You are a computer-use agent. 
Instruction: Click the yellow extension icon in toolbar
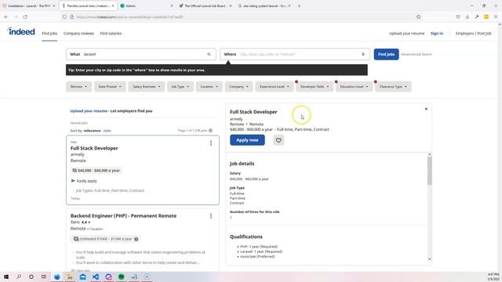486,16
